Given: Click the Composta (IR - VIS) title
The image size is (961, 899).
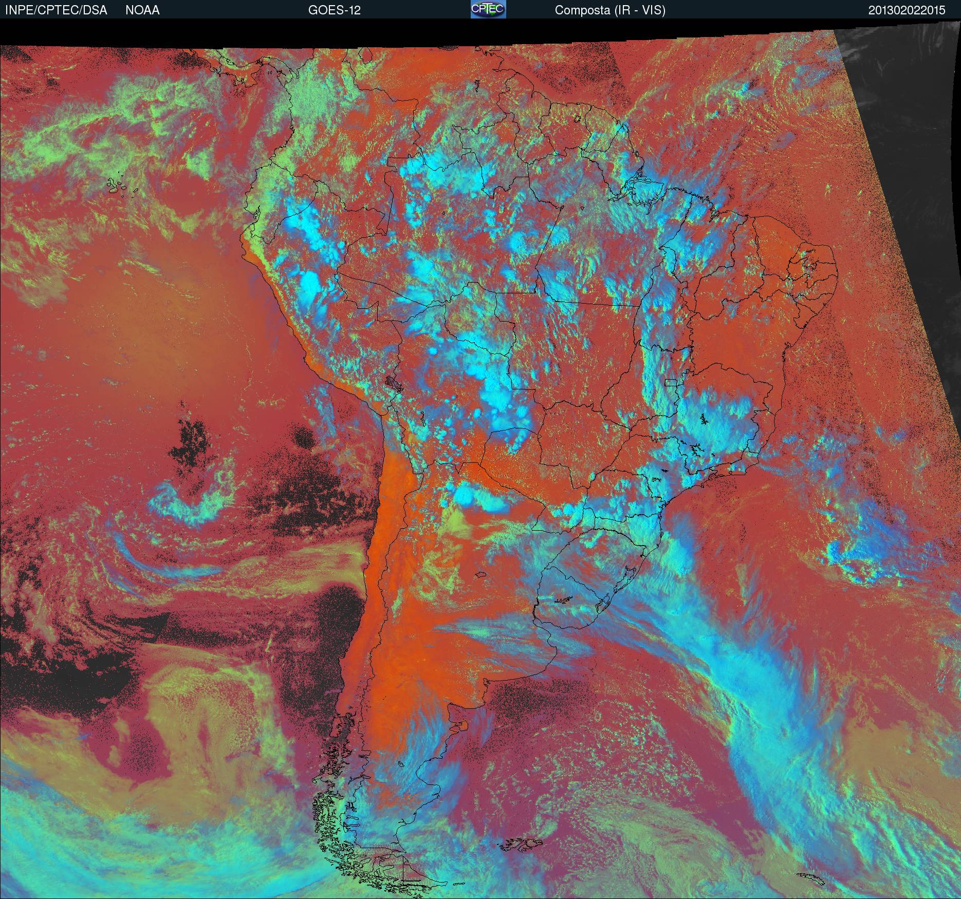Looking at the screenshot, I should click(610, 10).
